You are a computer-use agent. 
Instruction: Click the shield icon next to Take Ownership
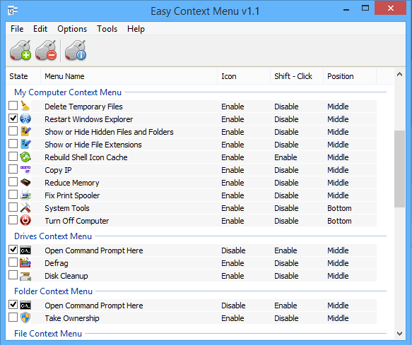click(x=25, y=317)
